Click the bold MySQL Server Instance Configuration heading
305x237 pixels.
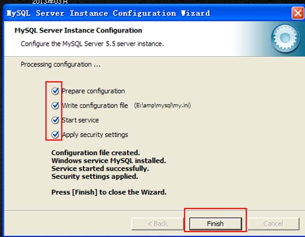click(78, 31)
